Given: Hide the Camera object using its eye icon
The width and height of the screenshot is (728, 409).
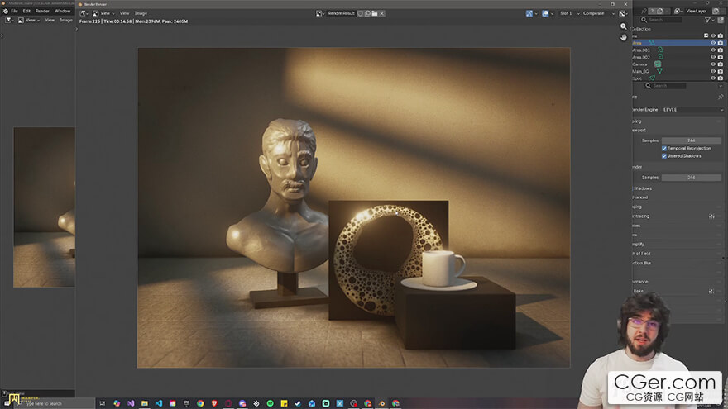Looking at the screenshot, I should [x=712, y=64].
